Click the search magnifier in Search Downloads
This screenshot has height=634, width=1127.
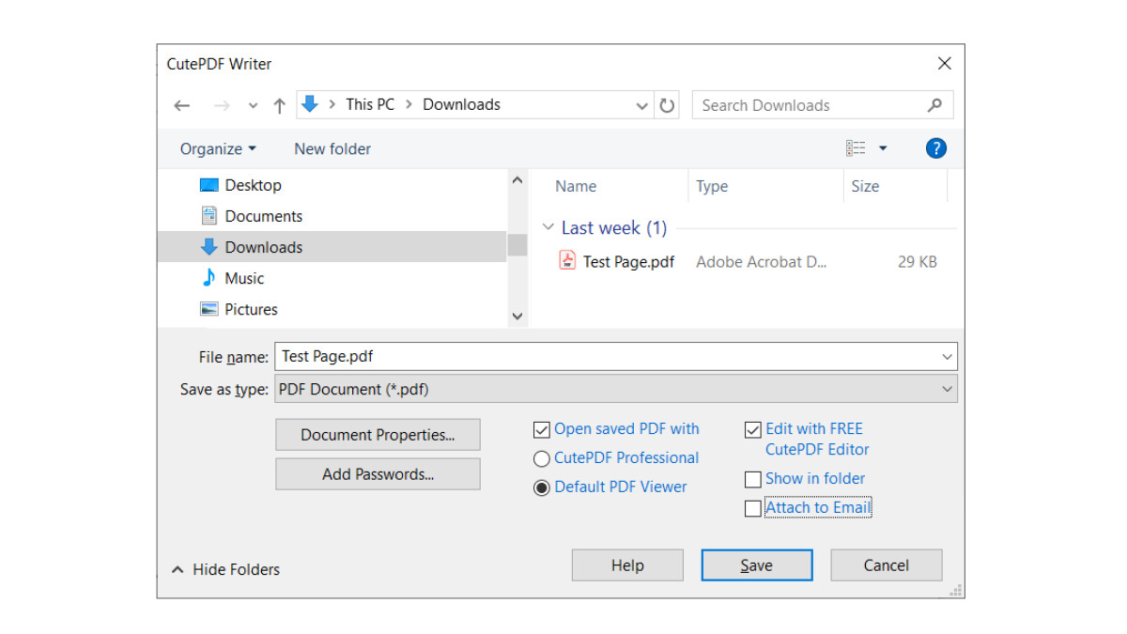click(934, 104)
